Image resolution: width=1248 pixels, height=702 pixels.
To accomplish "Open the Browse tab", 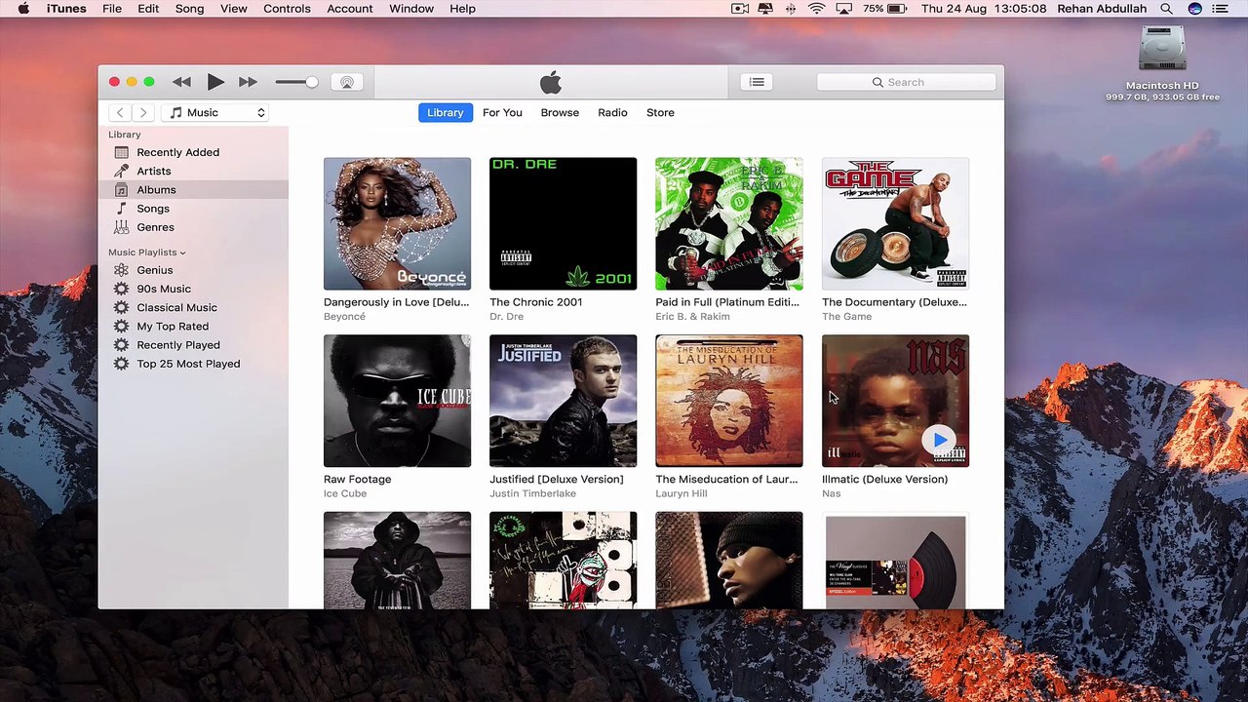I will coord(560,113).
